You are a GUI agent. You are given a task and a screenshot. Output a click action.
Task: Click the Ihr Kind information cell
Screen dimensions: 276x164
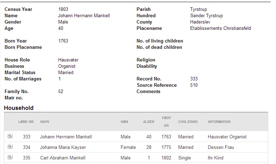coord(215,158)
